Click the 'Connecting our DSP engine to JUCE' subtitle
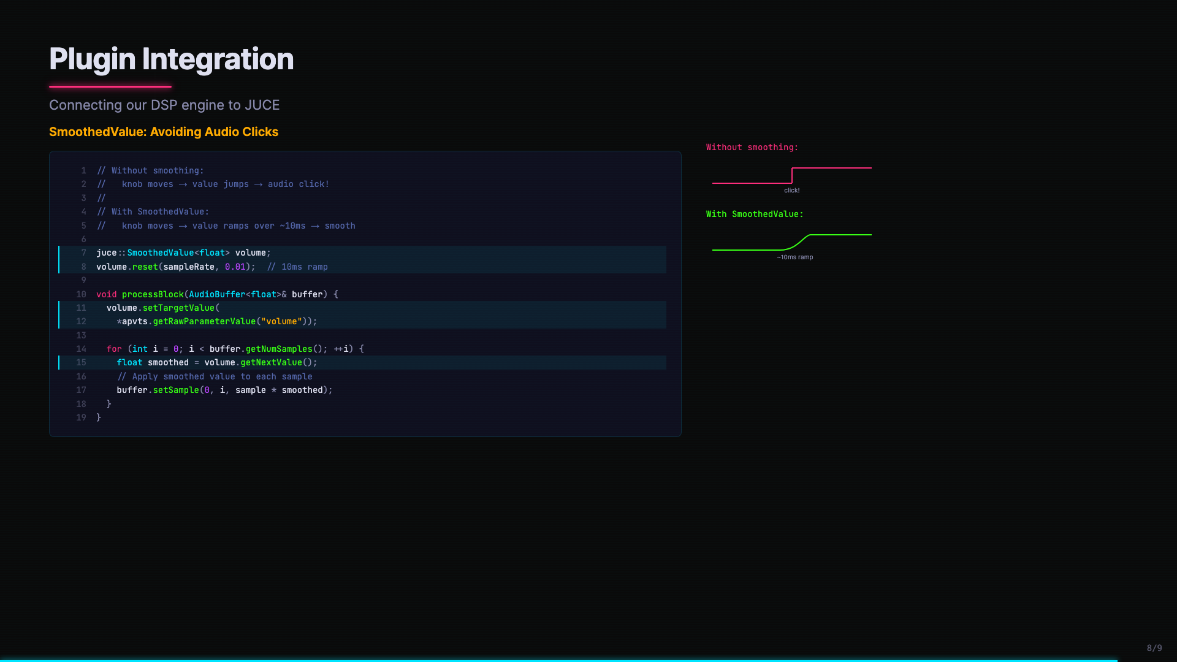 pos(164,105)
